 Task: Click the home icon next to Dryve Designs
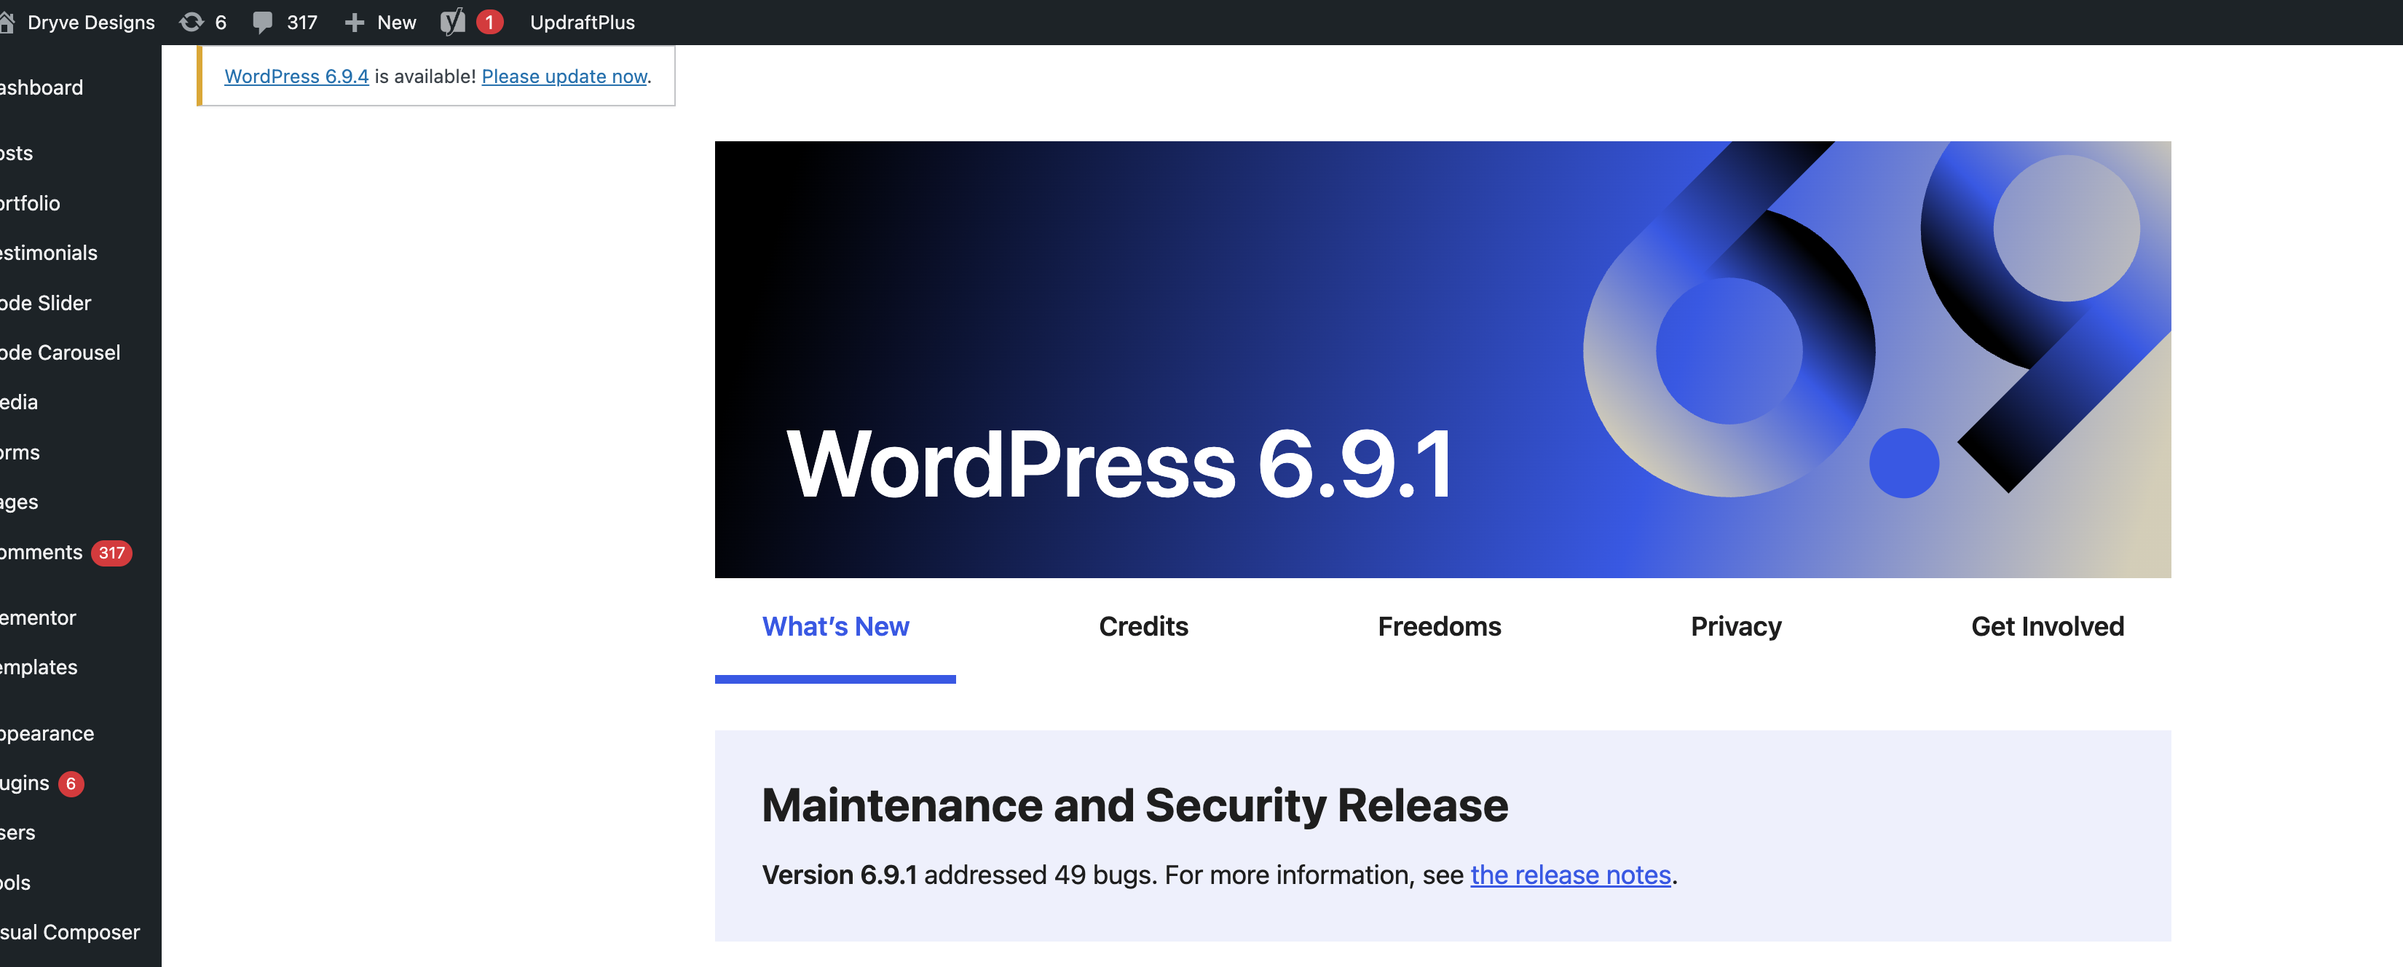7,21
